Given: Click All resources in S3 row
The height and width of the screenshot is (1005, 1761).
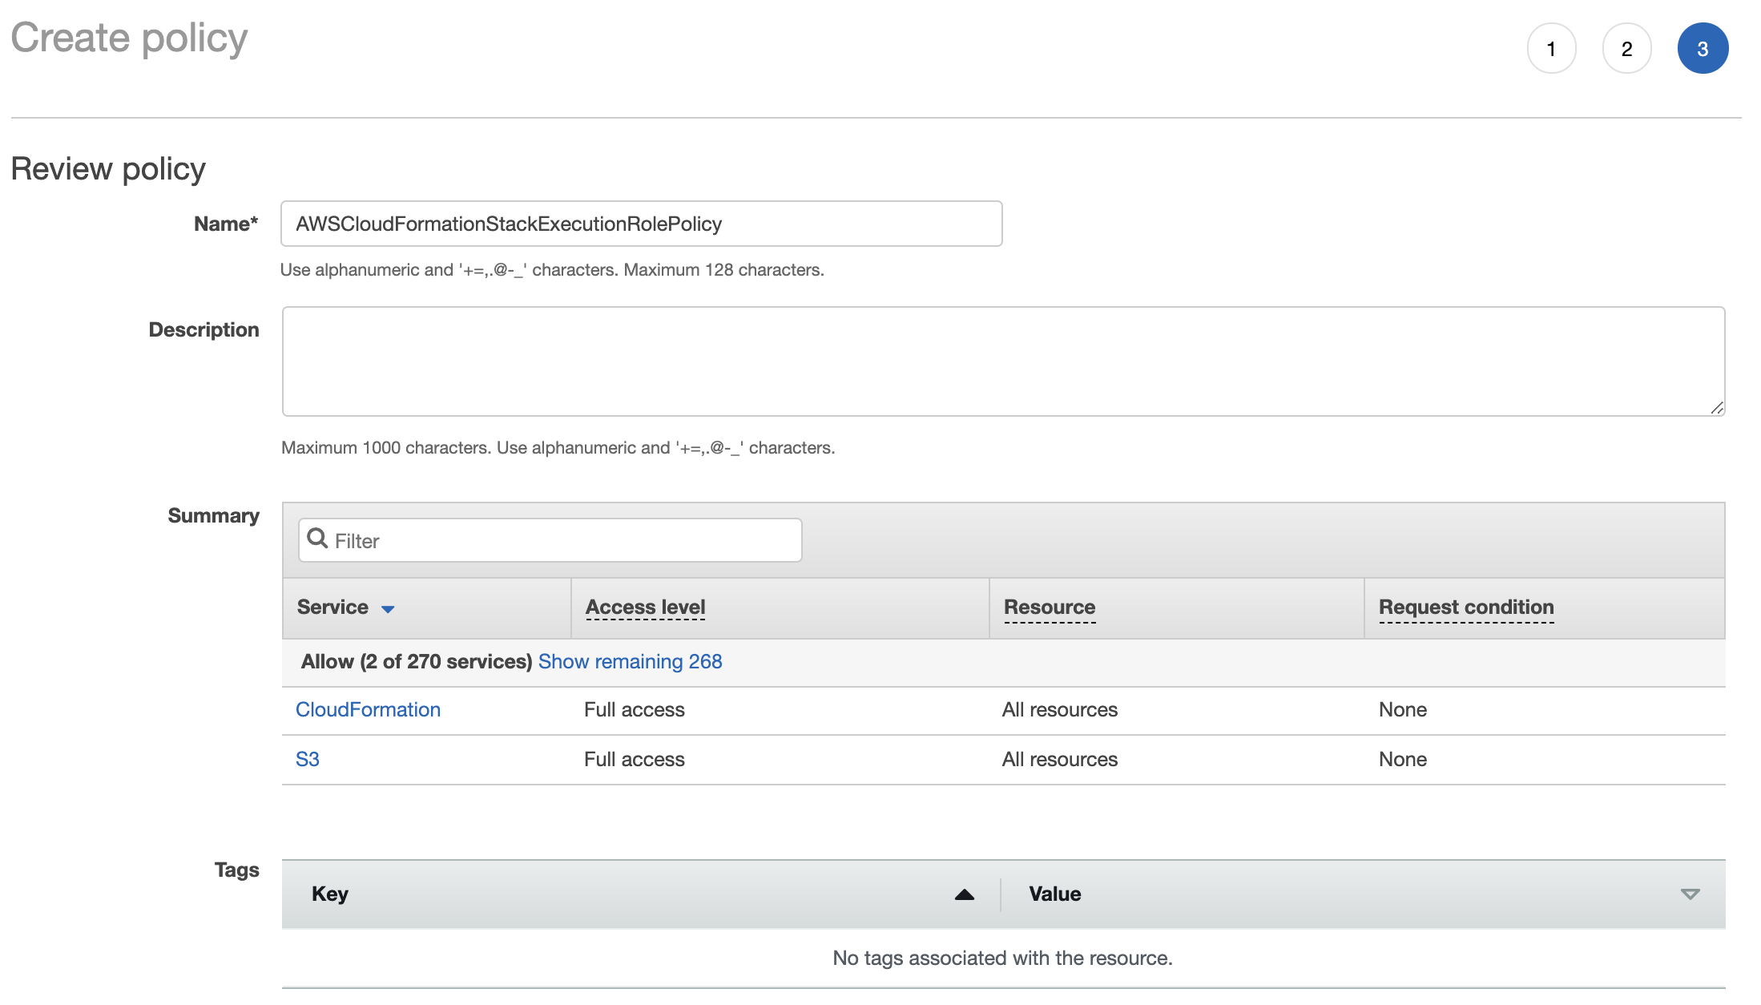Looking at the screenshot, I should tap(1059, 759).
